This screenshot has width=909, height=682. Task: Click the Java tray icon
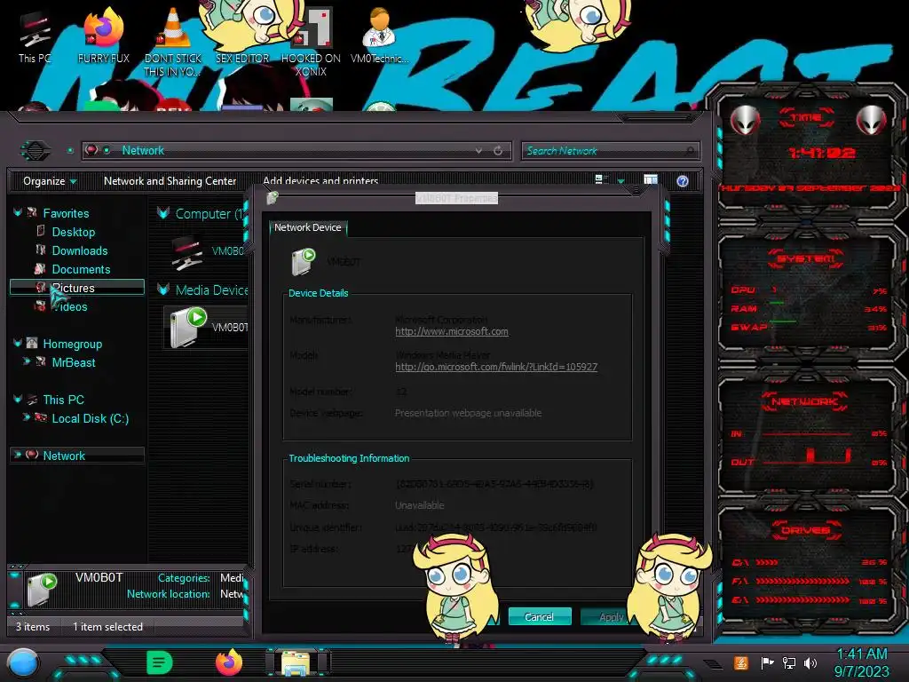(741, 662)
